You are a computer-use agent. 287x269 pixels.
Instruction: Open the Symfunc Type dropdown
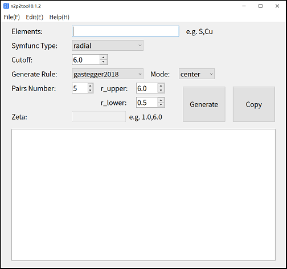click(x=108, y=46)
